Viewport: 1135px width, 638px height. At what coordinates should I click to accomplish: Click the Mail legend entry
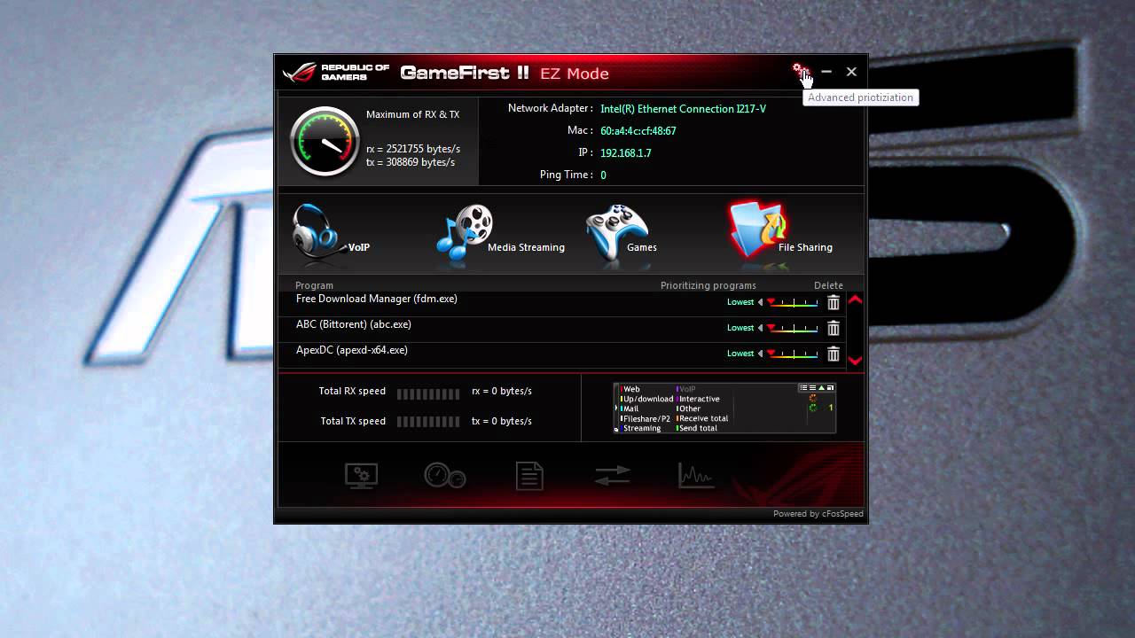(x=630, y=408)
